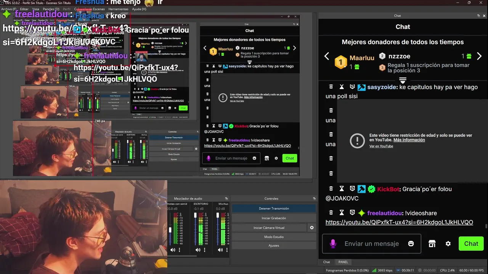Ban freelautidou with shield icon

tap(352, 213)
